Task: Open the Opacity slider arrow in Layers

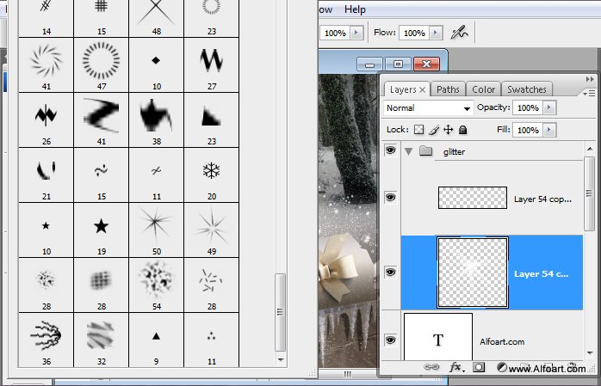Action: 549,107
